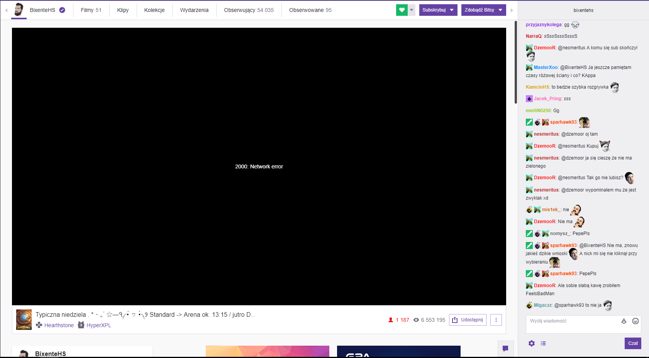Open the Filmy 51 tab
Image resolution: width=649 pixels, height=358 pixels.
[x=91, y=10]
